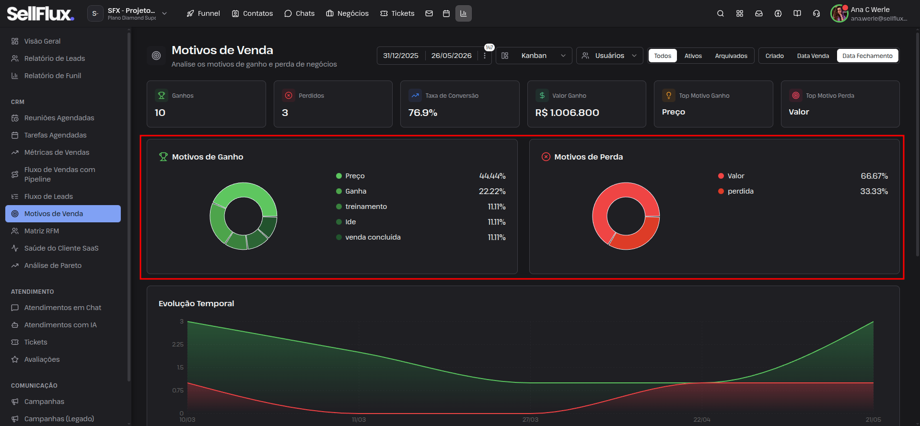Click the 31/12/2025 start date field

coord(401,56)
